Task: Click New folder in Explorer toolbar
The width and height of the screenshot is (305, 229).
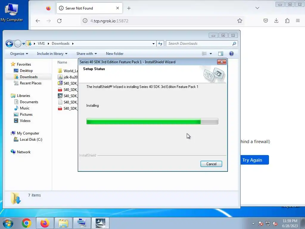Action: coord(115,54)
